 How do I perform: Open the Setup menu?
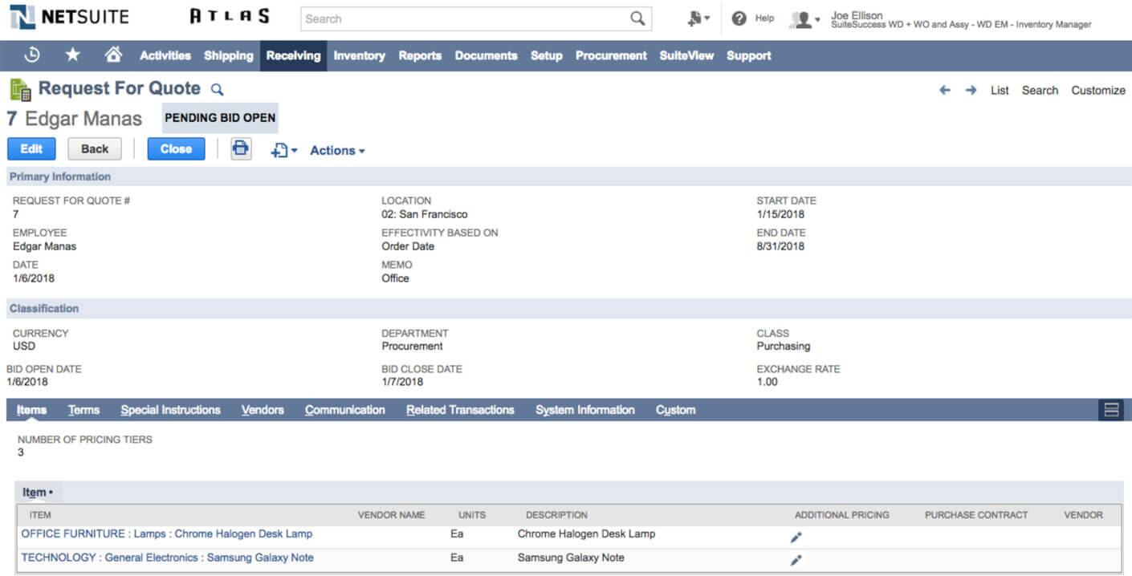(x=546, y=55)
